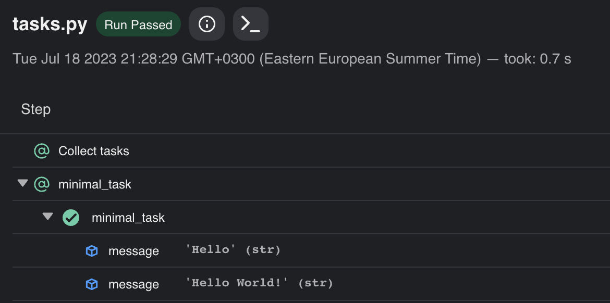
Task: Open the terminal output icon button
Action: pos(251,24)
